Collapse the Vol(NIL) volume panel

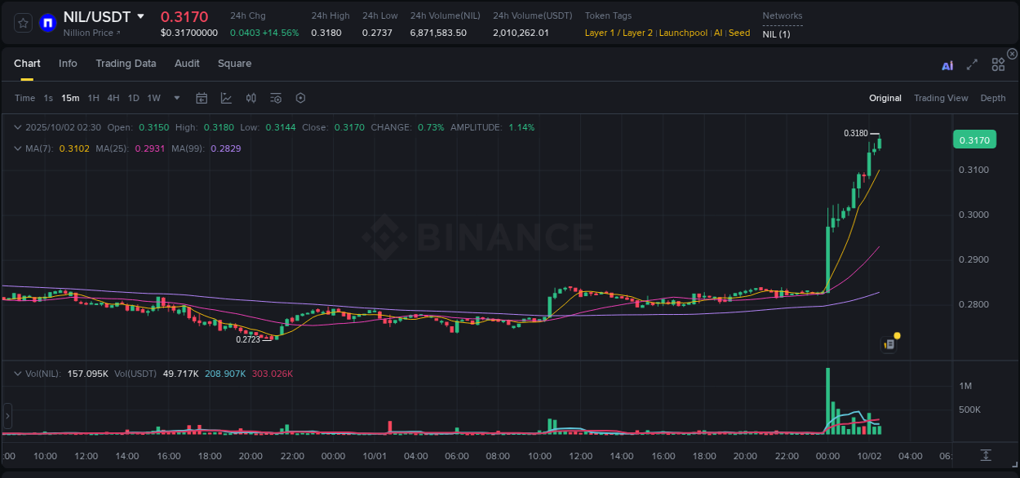18,374
